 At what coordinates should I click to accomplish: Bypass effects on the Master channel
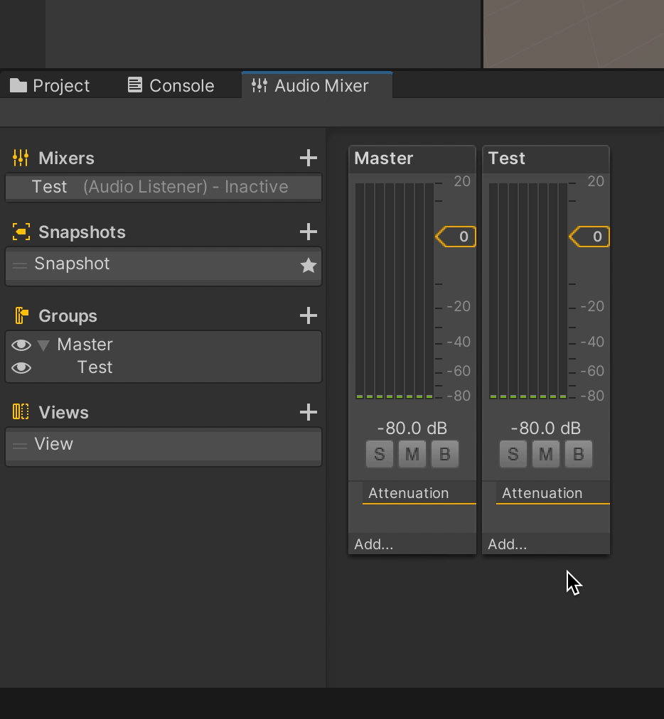point(444,454)
